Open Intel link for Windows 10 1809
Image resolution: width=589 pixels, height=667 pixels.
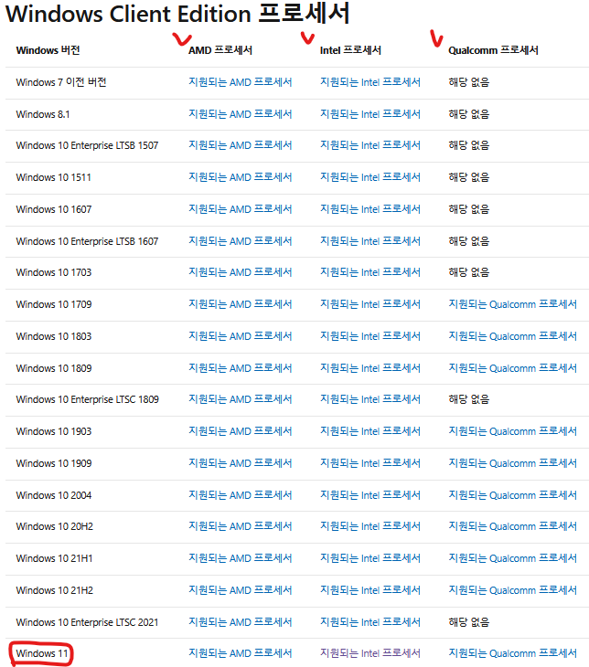tap(370, 368)
